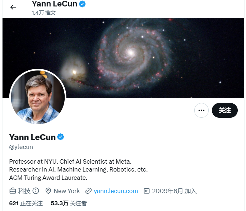Follow Yann LeCun with 关注 button
246x211 pixels.
tap(225, 110)
